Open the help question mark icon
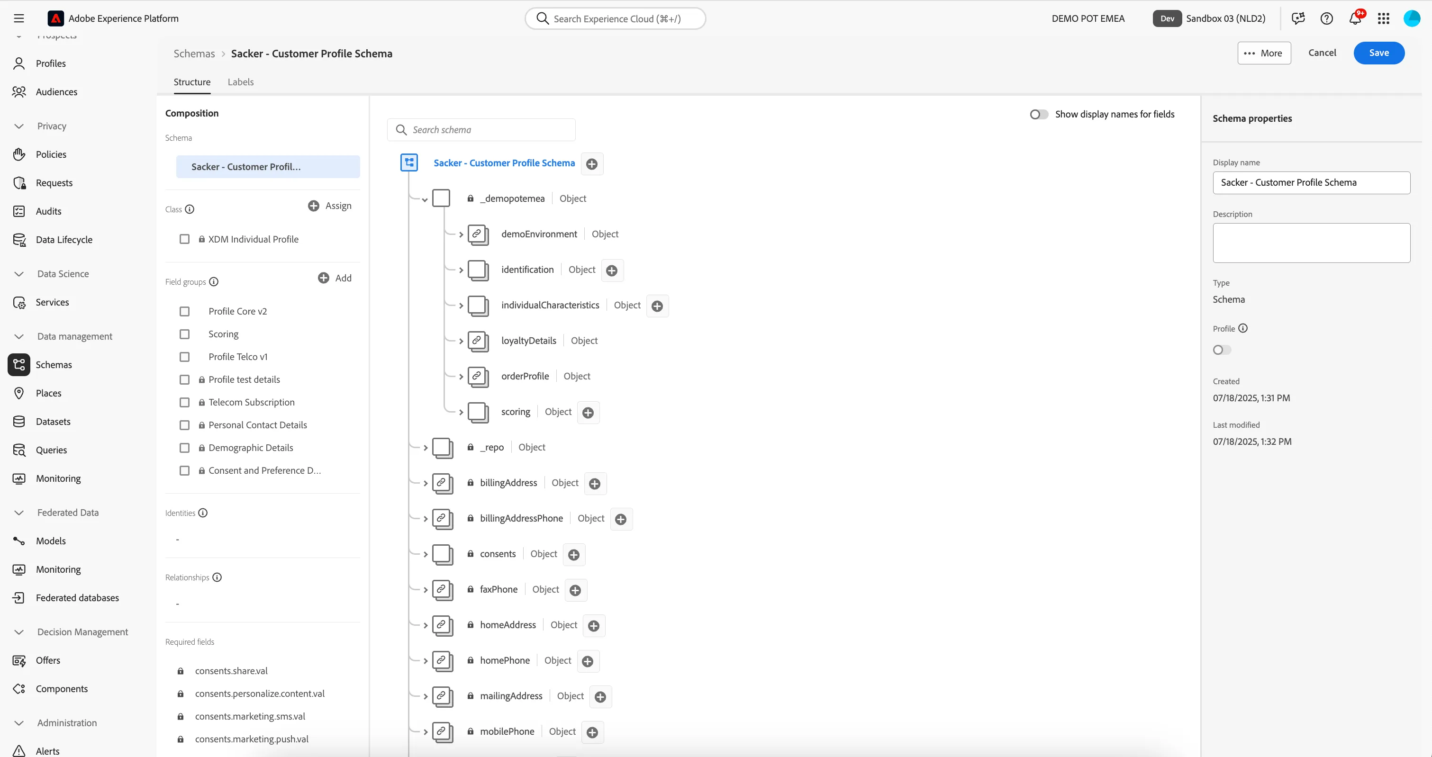The image size is (1432, 757). [x=1326, y=18]
